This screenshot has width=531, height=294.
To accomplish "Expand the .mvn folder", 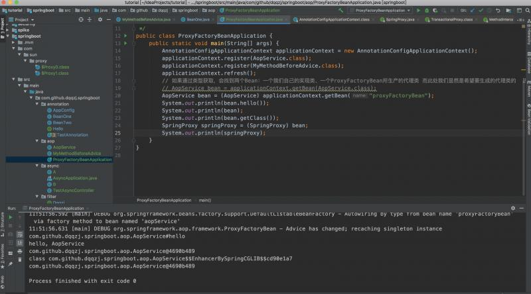I will pos(13,42).
